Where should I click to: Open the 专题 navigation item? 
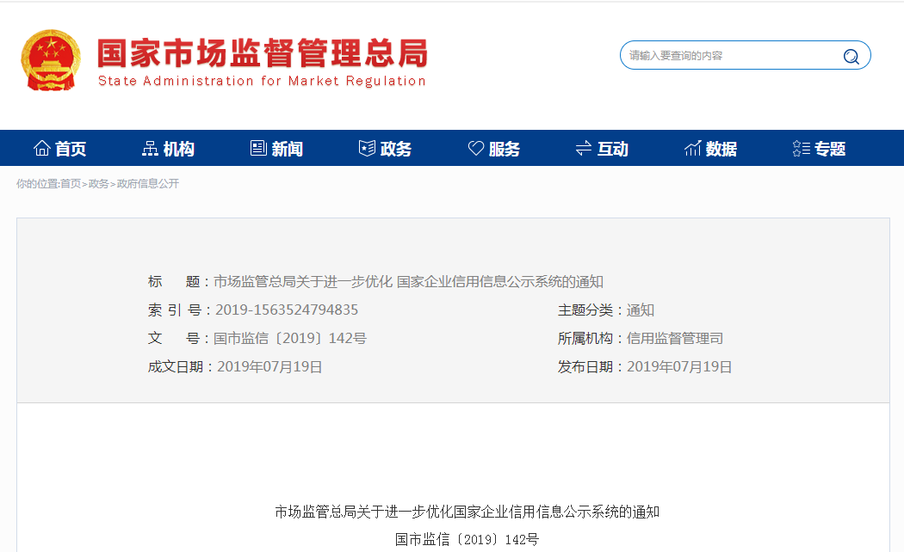click(x=820, y=149)
